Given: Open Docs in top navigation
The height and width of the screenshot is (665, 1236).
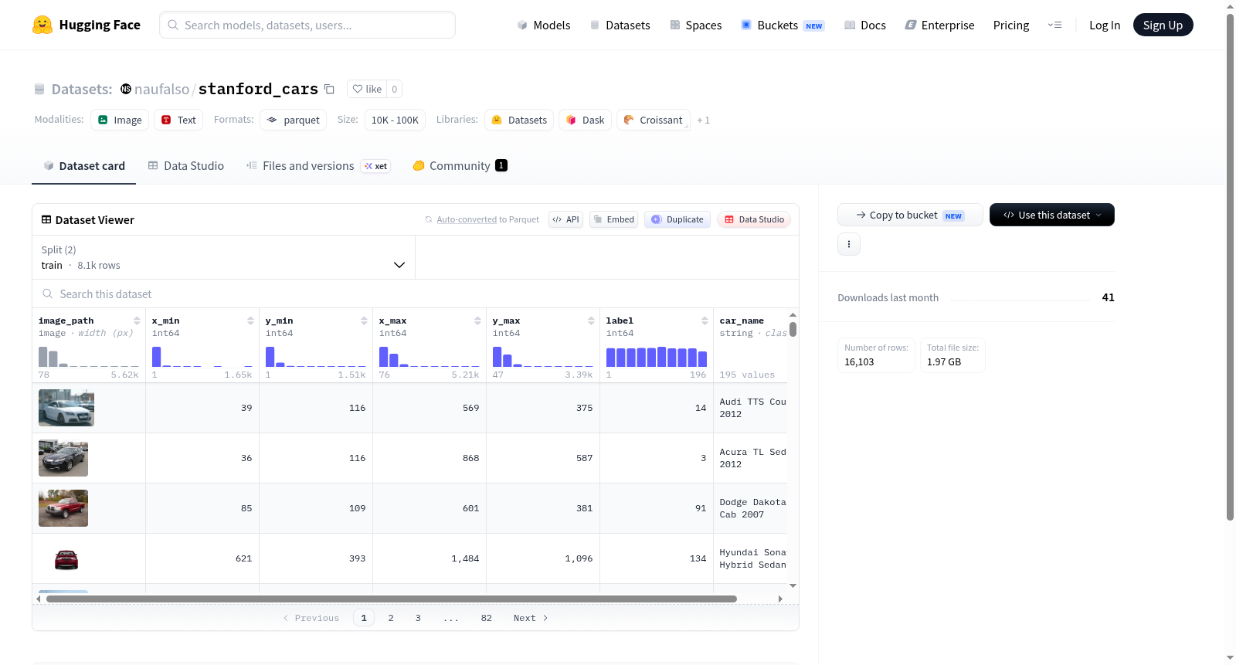Looking at the screenshot, I should [x=865, y=25].
